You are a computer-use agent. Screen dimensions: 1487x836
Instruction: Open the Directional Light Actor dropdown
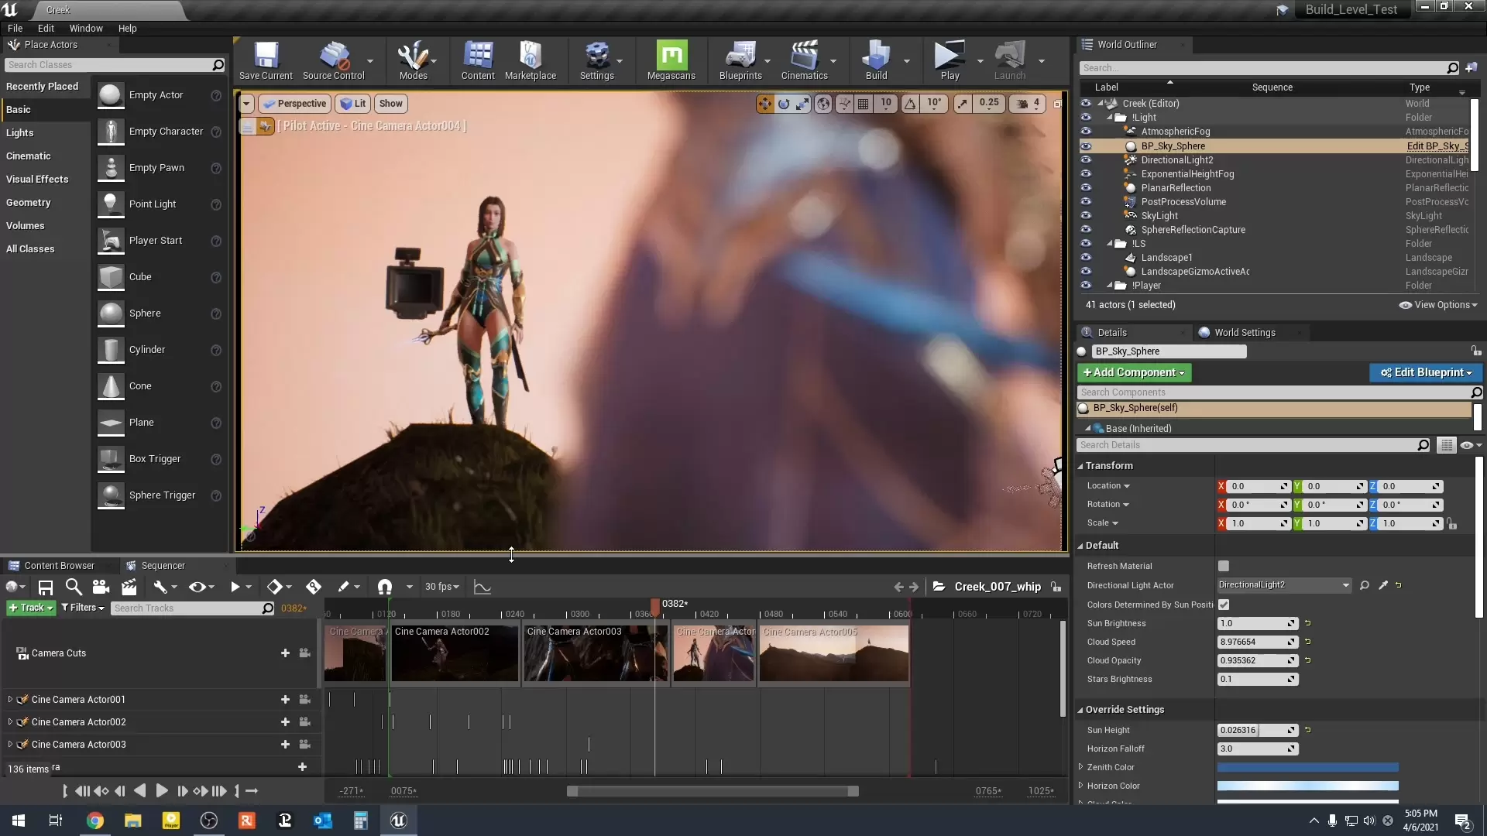pyautogui.click(x=1283, y=585)
